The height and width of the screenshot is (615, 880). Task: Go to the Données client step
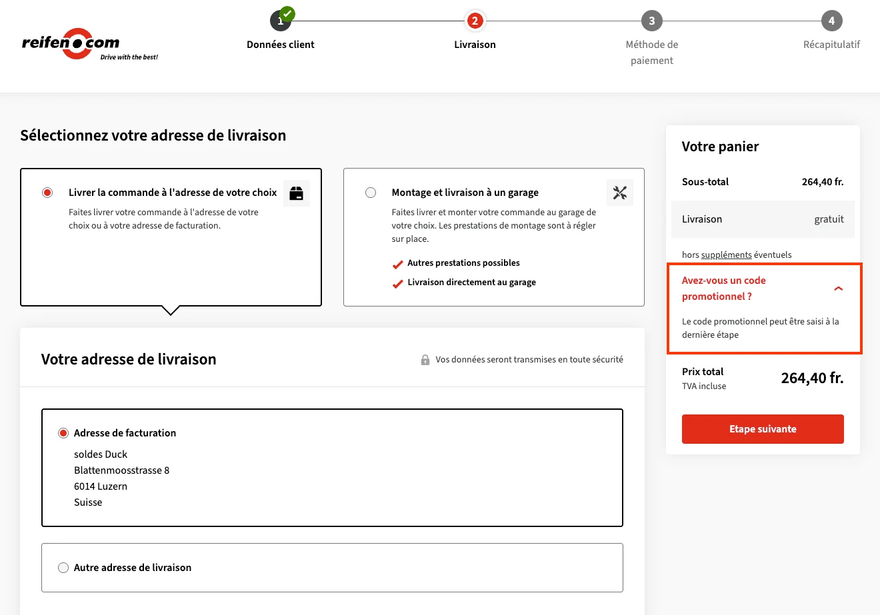(x=280, y=44)
